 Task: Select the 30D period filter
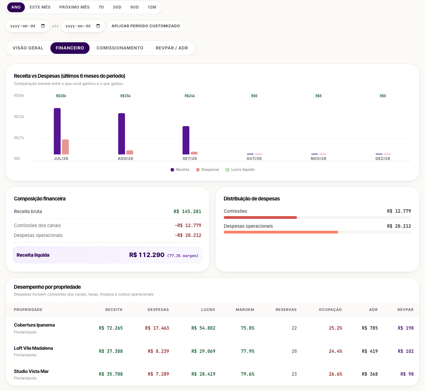(117, 7)
